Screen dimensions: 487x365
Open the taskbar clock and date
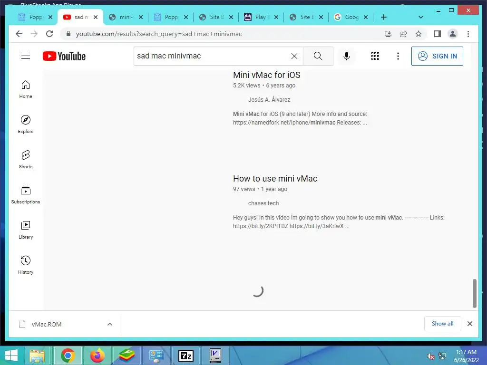coord(466,356)
